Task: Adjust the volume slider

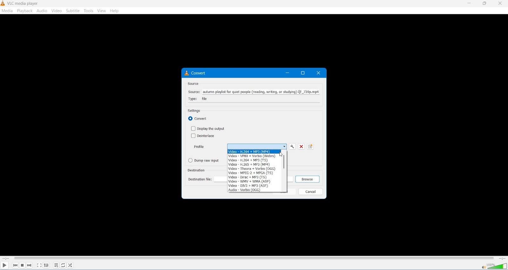Action: 497,267
